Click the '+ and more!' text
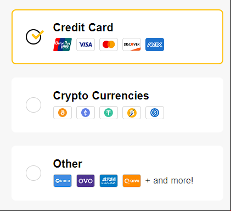Image resolution: width=231 pixels, height=211 pixels. pyautogui.click(x=169, y=181)
